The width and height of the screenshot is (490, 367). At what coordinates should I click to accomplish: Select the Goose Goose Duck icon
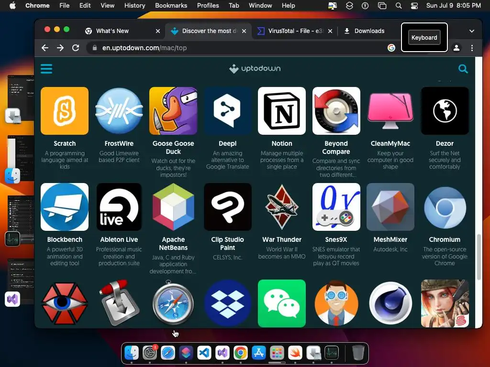coord(173,111)
